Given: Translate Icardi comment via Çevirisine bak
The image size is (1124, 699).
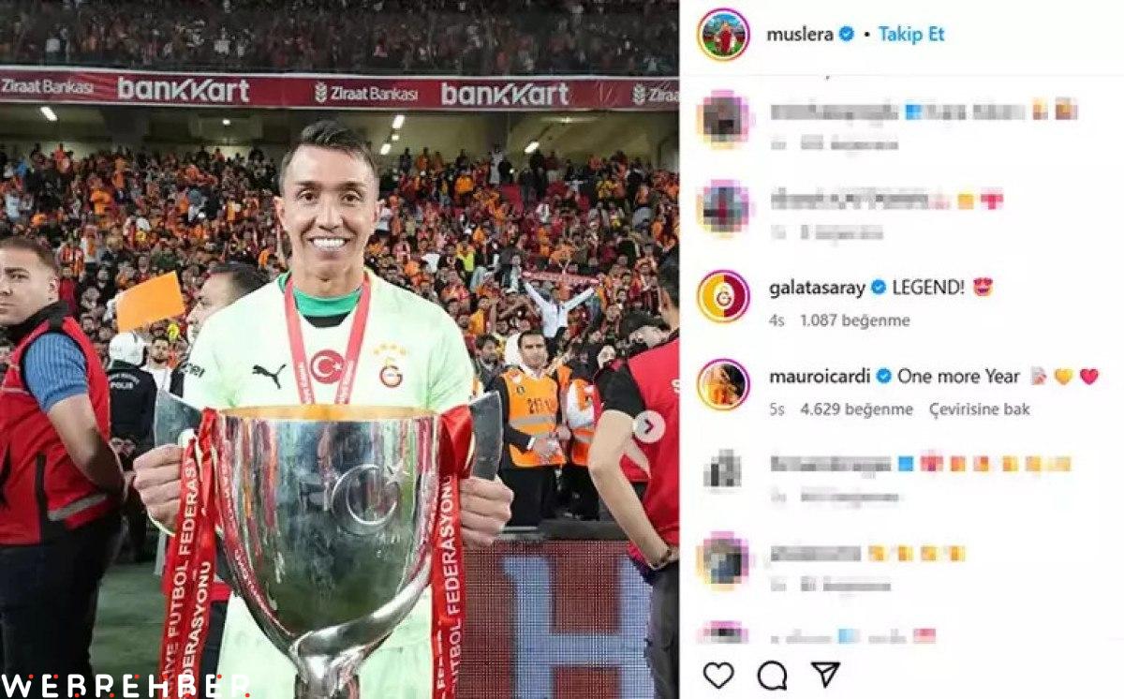Looking at the screenshot, I should click(980, 409).
